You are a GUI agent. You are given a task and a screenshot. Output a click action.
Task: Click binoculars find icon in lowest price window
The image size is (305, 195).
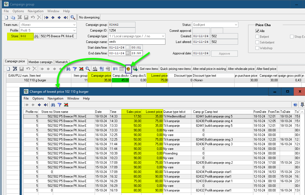click(53, 105)
